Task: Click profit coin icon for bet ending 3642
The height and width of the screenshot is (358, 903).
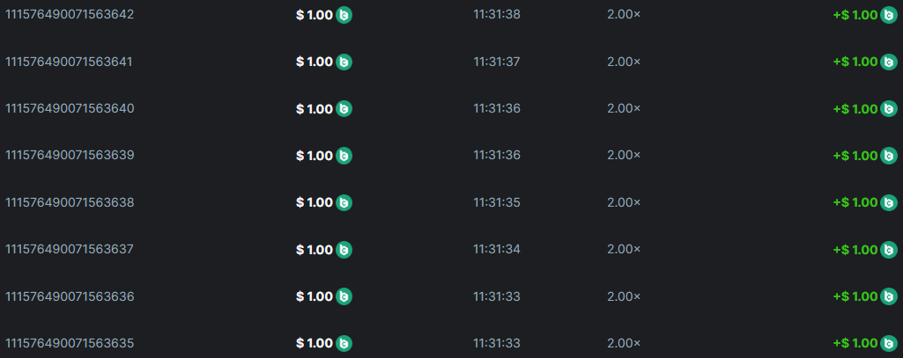Action: pyautogui.click(x=888, y=15)
